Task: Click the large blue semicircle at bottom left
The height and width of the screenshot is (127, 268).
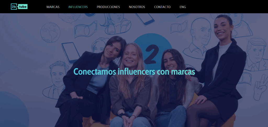Action: pyautogui.click(x=14, y=109)
